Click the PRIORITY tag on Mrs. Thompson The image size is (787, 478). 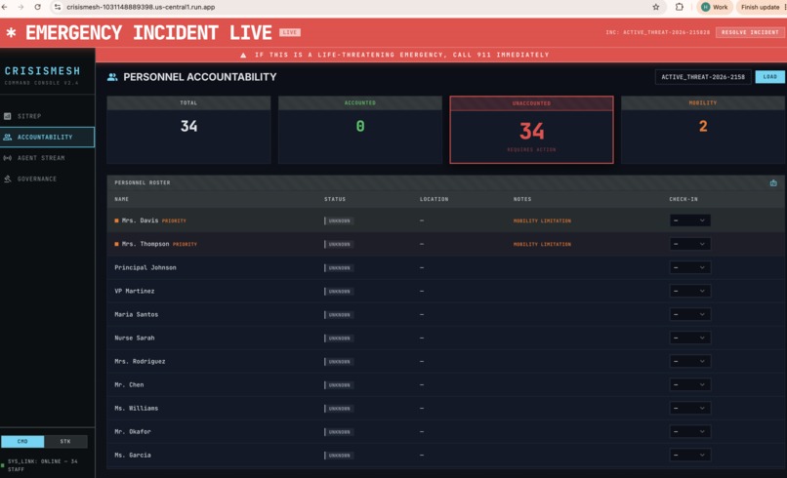(185, 244)
